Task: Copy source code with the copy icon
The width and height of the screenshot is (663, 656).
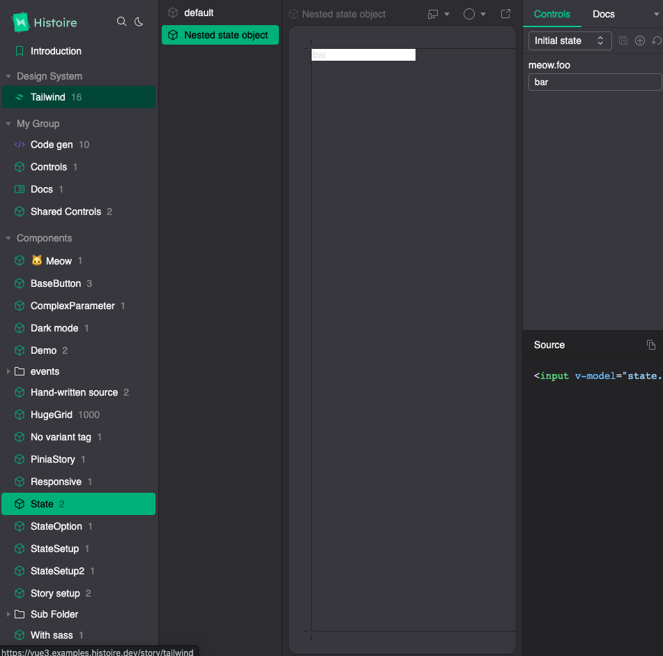Action: coord(651,345)
